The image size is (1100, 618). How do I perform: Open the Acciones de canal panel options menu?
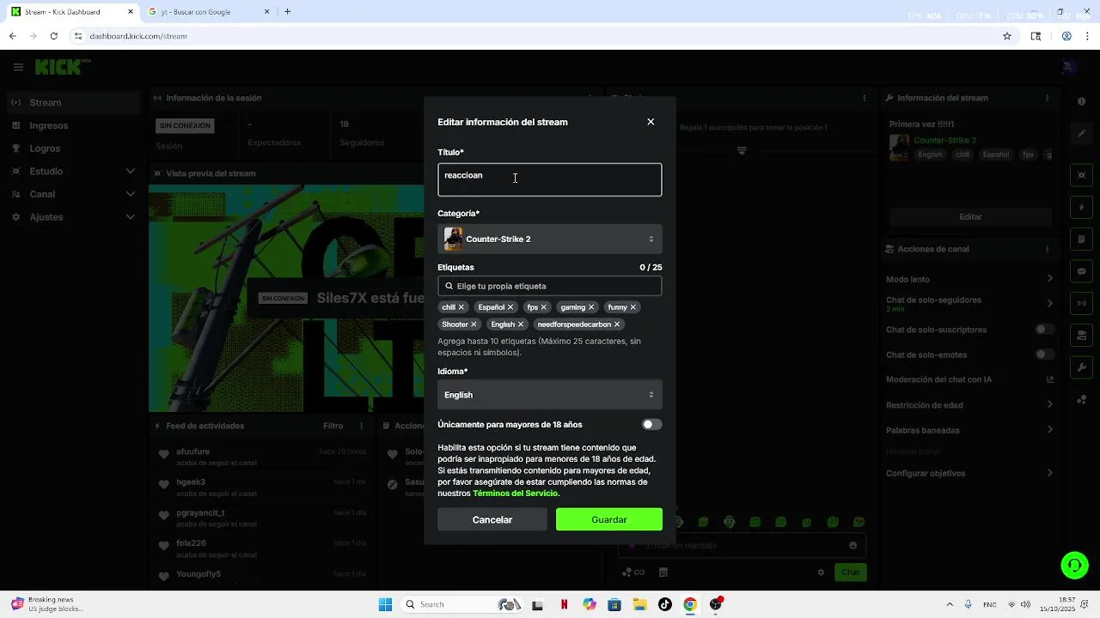pos(1048,249)
